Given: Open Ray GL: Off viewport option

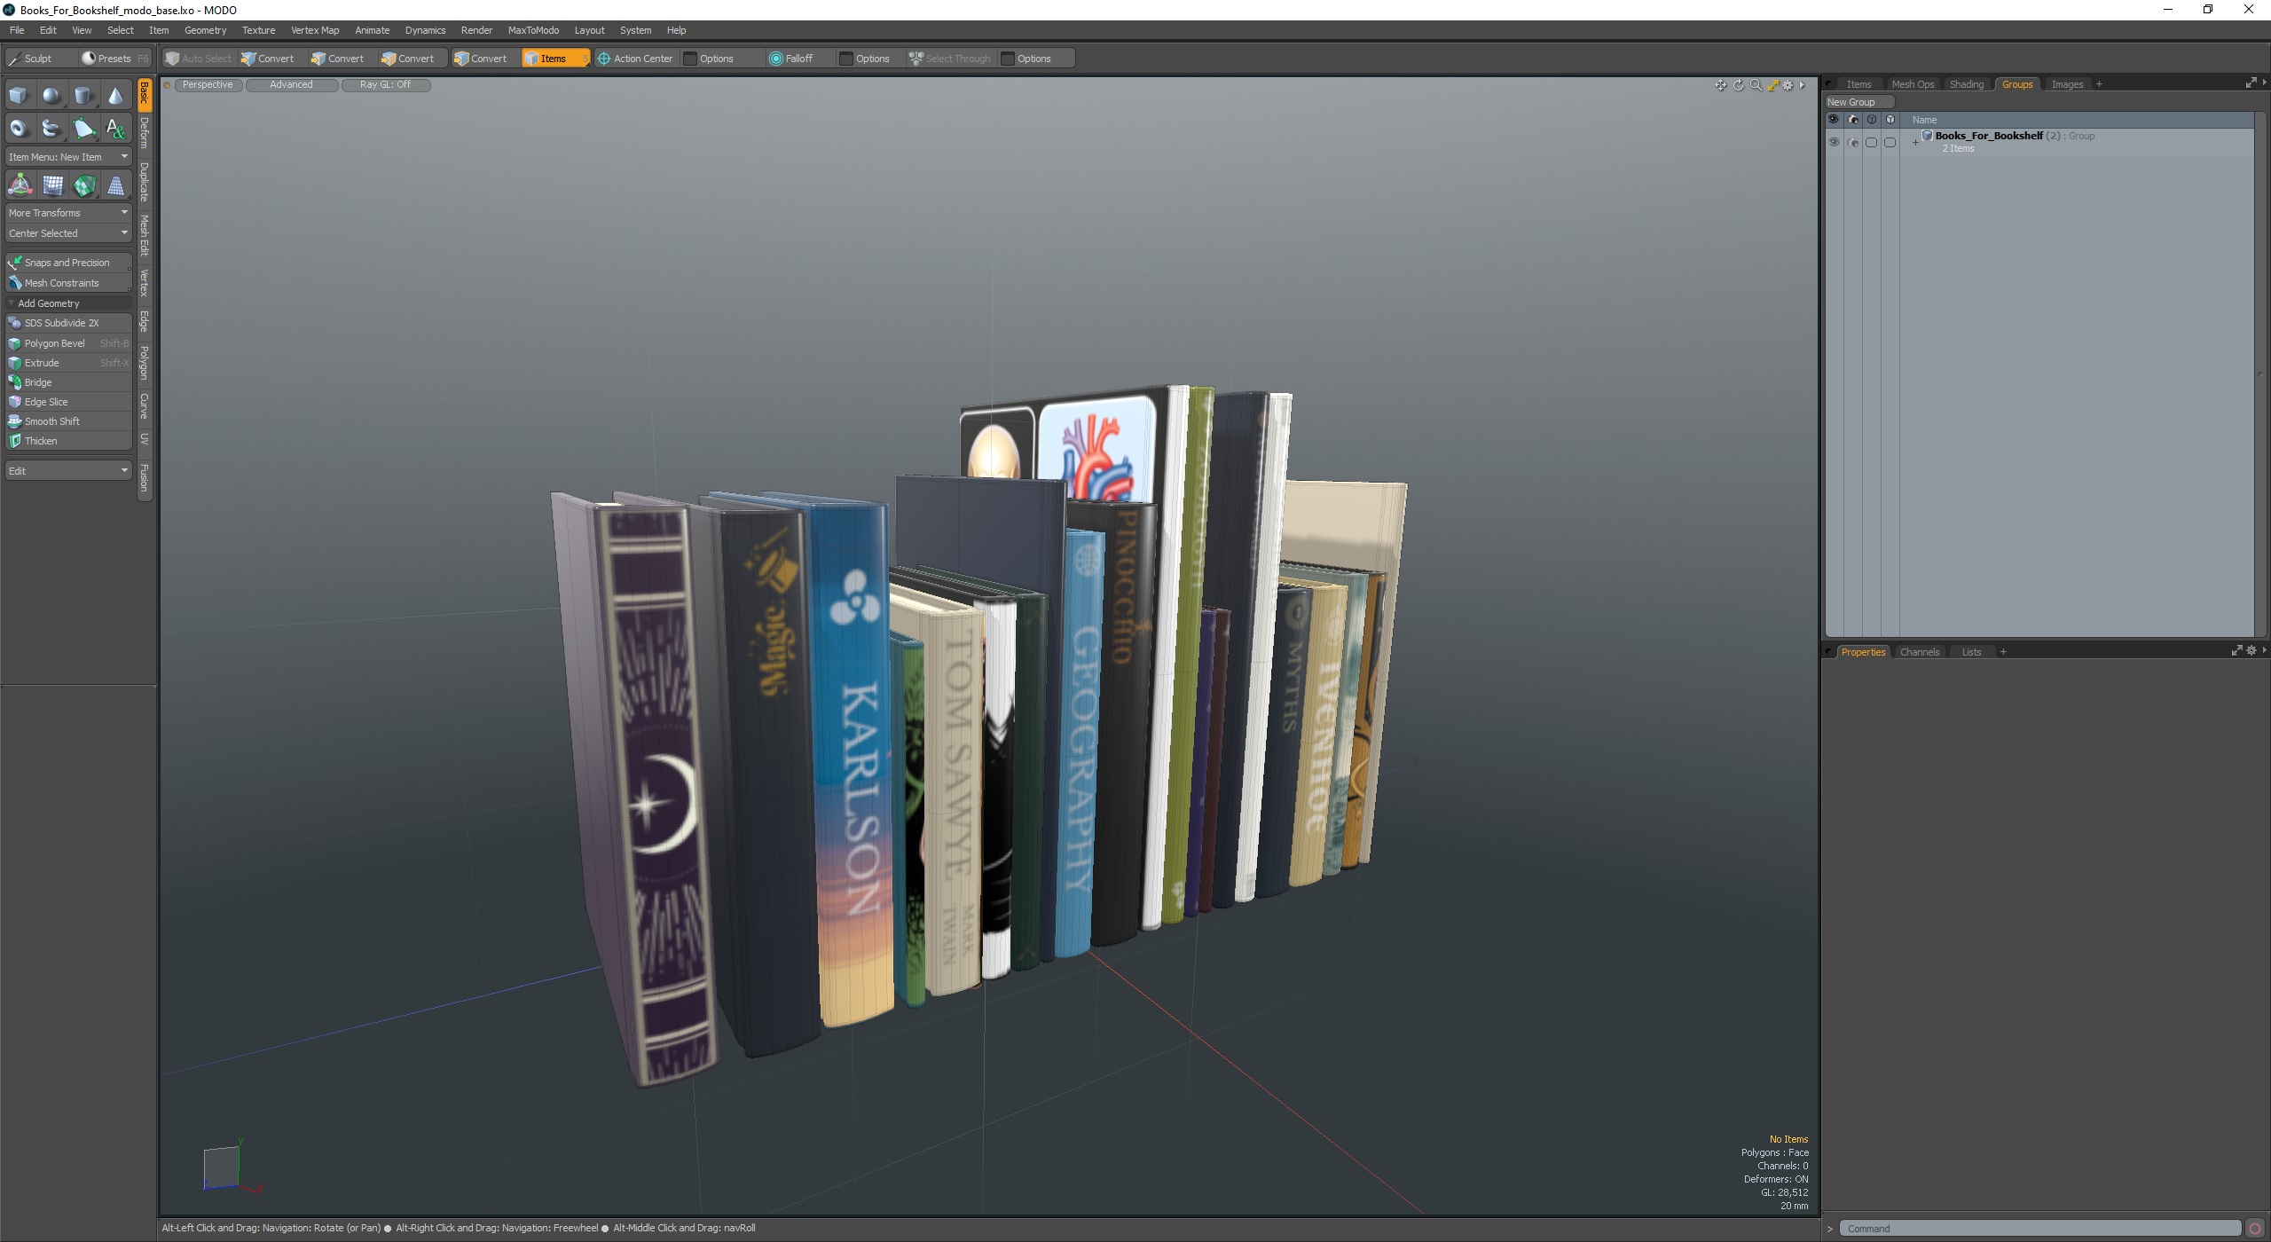Looking at the screenshot, I should 385,85.
